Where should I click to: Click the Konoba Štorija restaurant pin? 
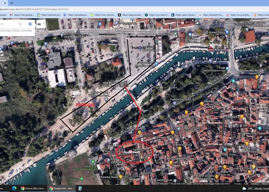[x=121, y=177]
